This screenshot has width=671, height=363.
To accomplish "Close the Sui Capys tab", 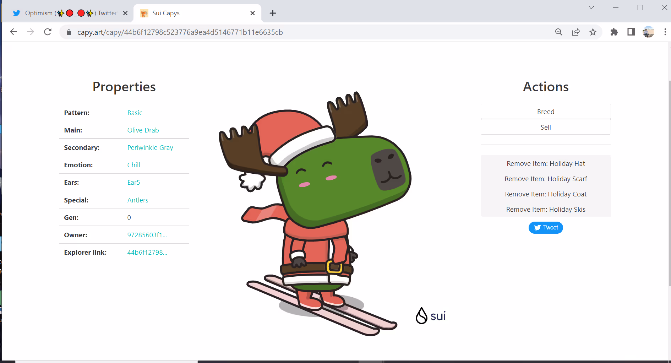I will click(252, 13).
